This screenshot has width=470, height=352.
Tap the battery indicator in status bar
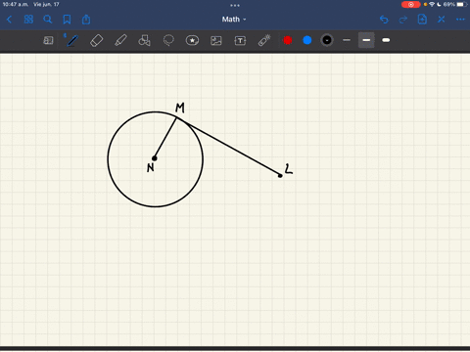462,5
